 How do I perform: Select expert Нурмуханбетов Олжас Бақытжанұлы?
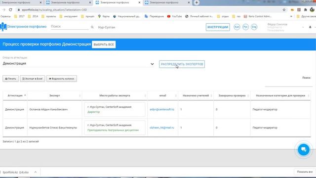tap(53, 128)
